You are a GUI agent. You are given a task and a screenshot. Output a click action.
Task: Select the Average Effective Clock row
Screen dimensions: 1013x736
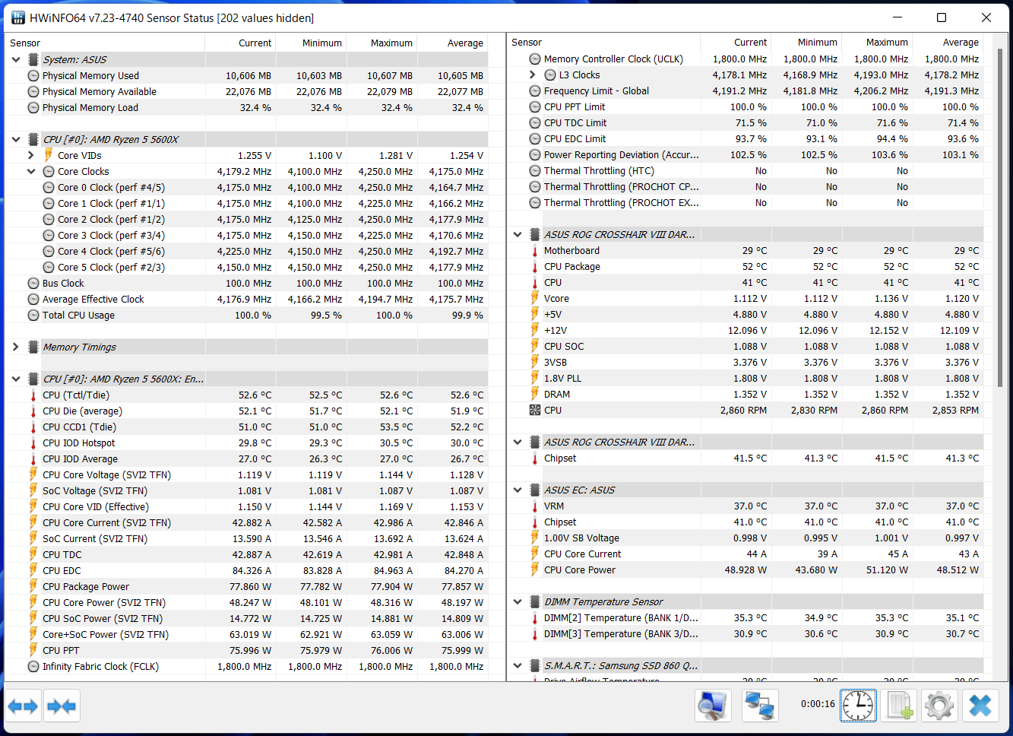[x=247, y=300]
